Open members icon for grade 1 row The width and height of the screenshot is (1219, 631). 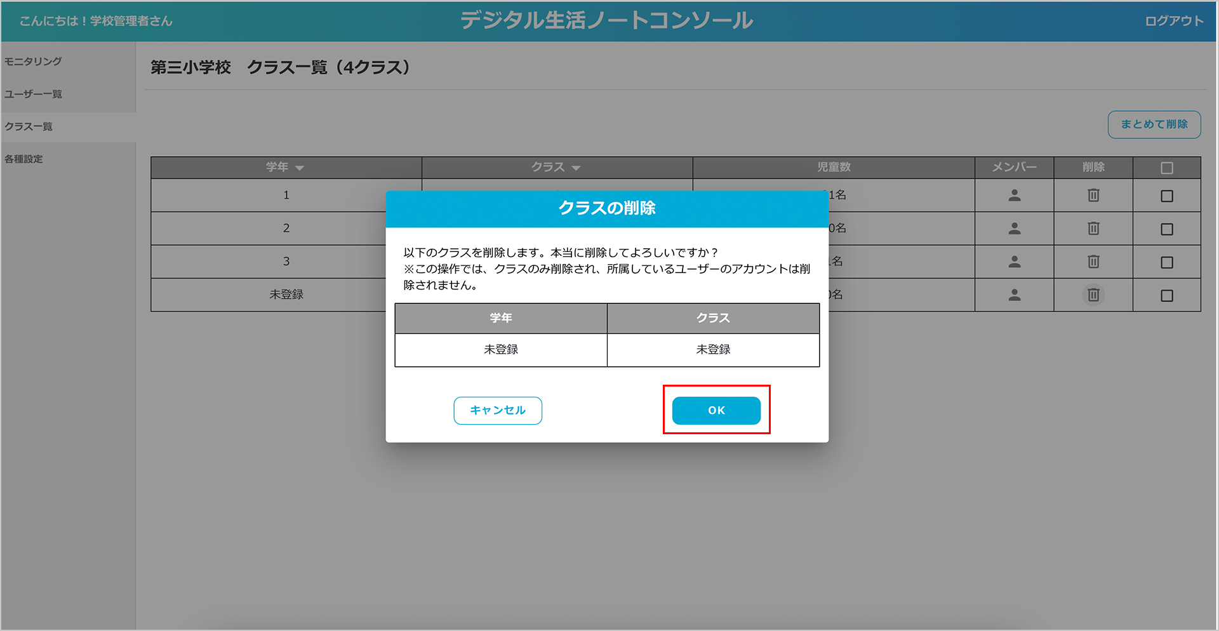point(1014,196)
